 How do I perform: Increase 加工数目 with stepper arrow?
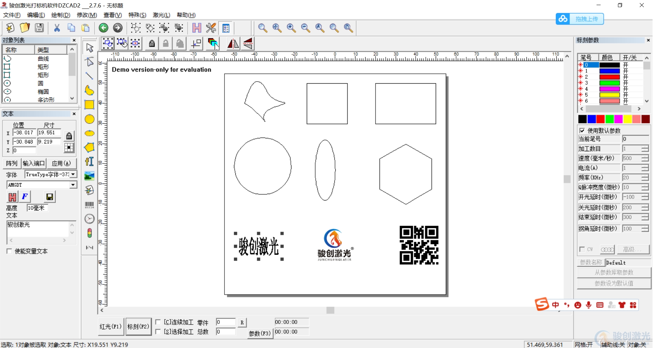tap(645, 147)
